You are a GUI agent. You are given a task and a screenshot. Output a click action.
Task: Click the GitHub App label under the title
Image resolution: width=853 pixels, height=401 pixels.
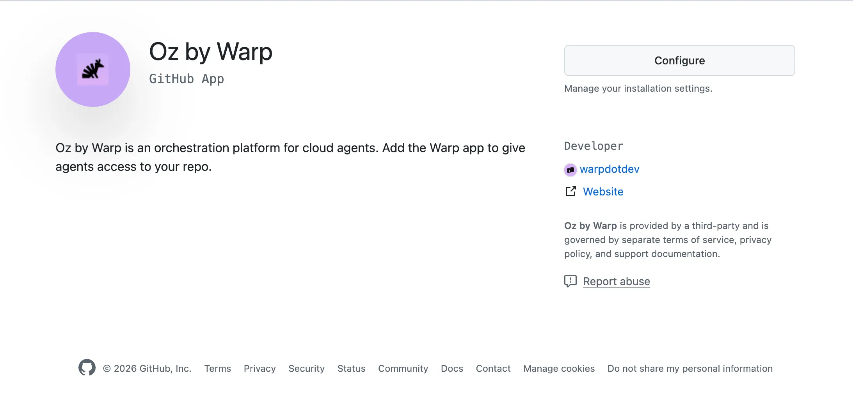point(186,79)
